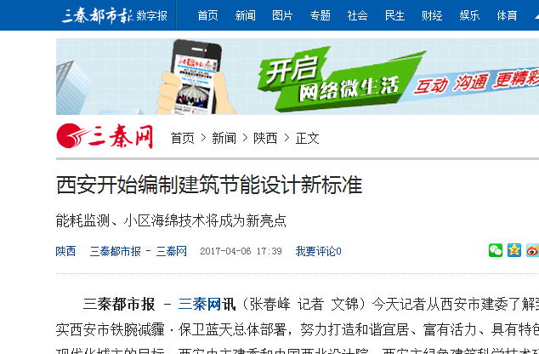Open the 新闻 top navigation item
This screenshot has height=354, width=539.
click(x=245, y=15)
